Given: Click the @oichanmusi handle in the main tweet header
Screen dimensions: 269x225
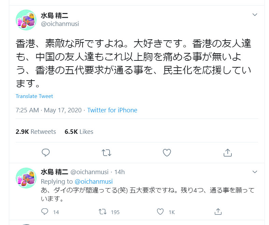Looking at the screenshot, I should [x=60, y=24].
